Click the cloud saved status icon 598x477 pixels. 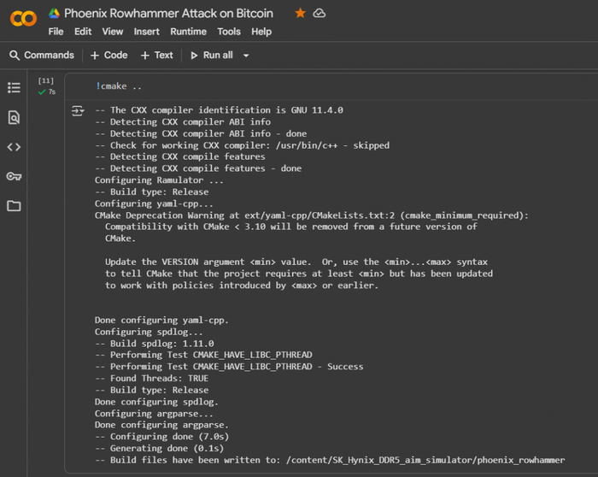coord(320,14)
